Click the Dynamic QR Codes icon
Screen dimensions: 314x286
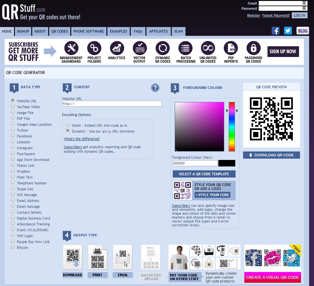(163, 48)
